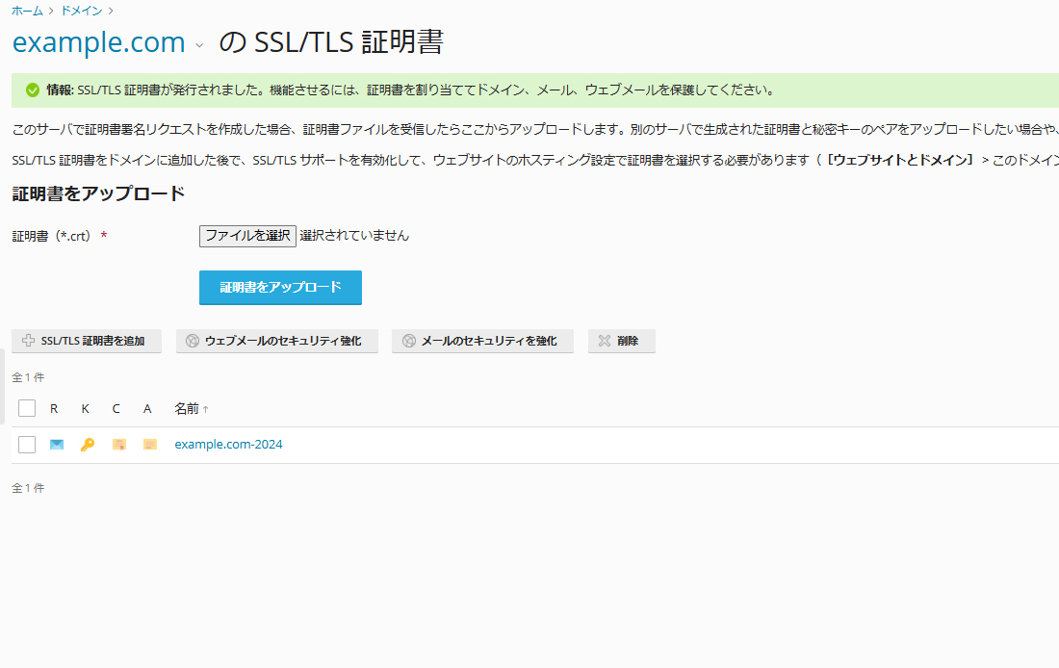
Task: Click the CSR request envelope icon
Action: click(x=57, y=445)
